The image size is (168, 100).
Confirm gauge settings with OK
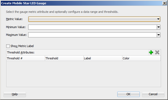click(129, 94)
